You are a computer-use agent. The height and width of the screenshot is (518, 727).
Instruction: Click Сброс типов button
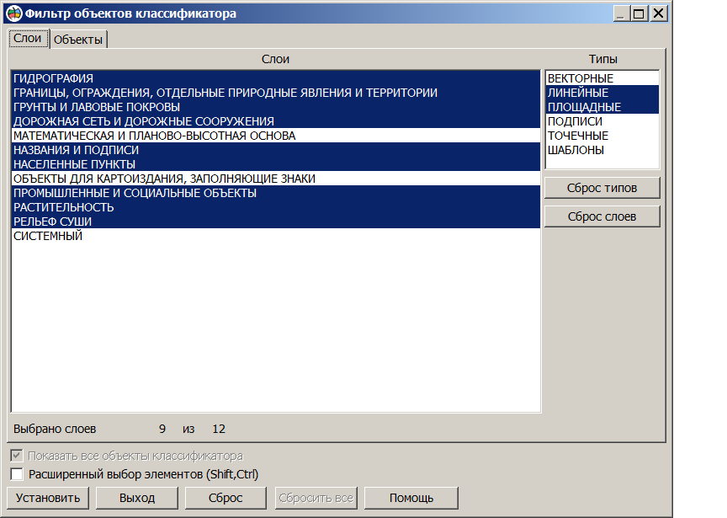pyautogui.click(x=602, y=188)
